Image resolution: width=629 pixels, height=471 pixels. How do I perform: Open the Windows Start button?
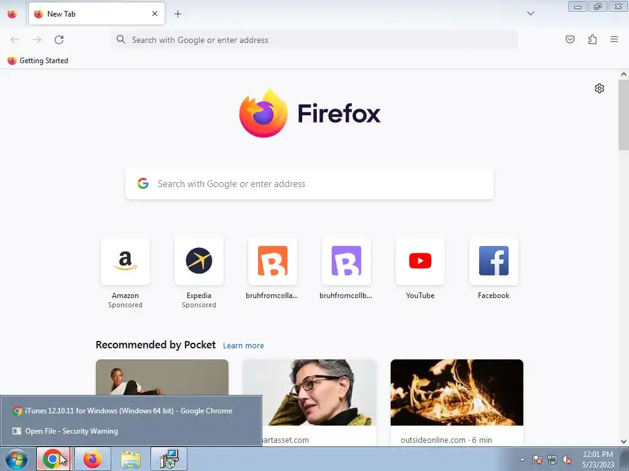click(x=17, y=459)
